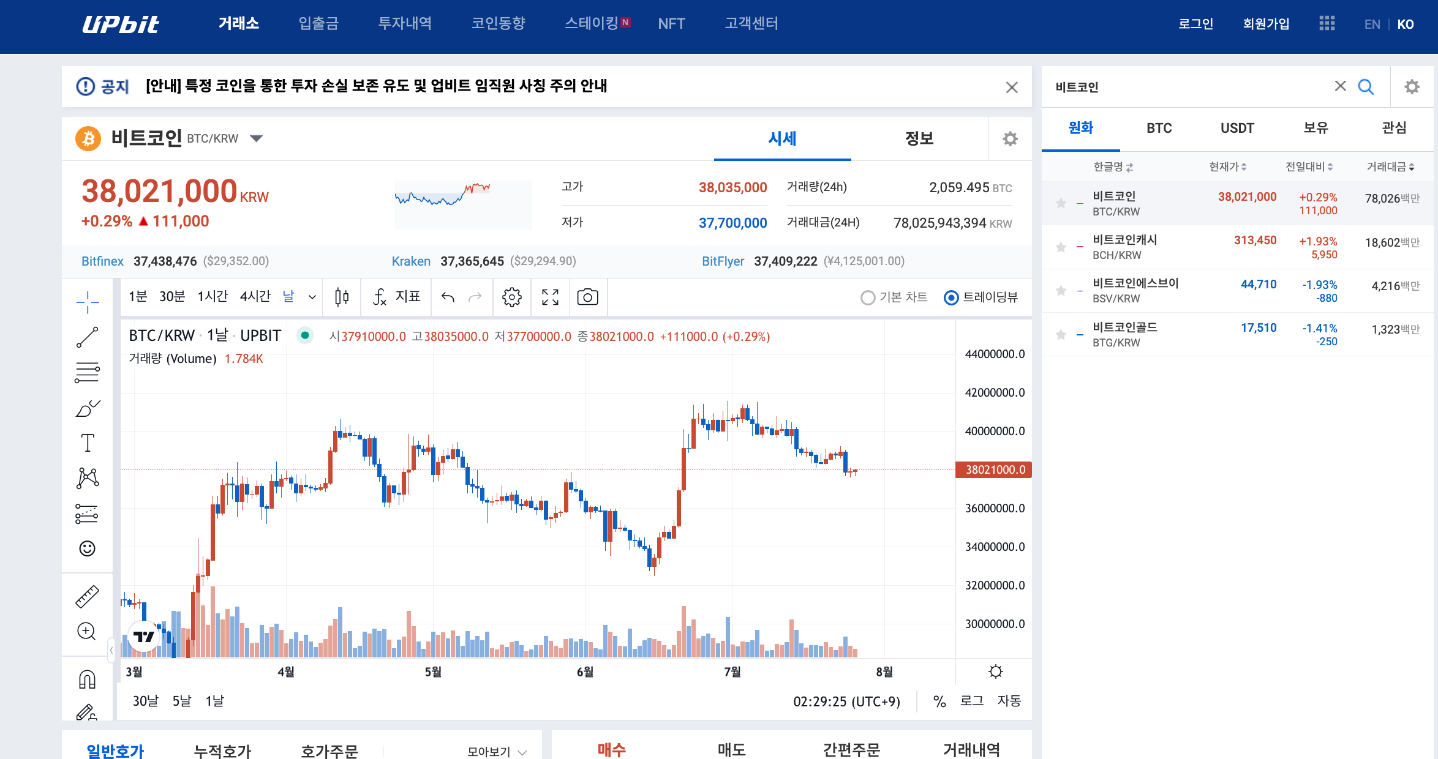The height and width of the screenshot is (759, 1438).
Task: Switch to the USDT market tab
Action: (x=1237, y=128)
